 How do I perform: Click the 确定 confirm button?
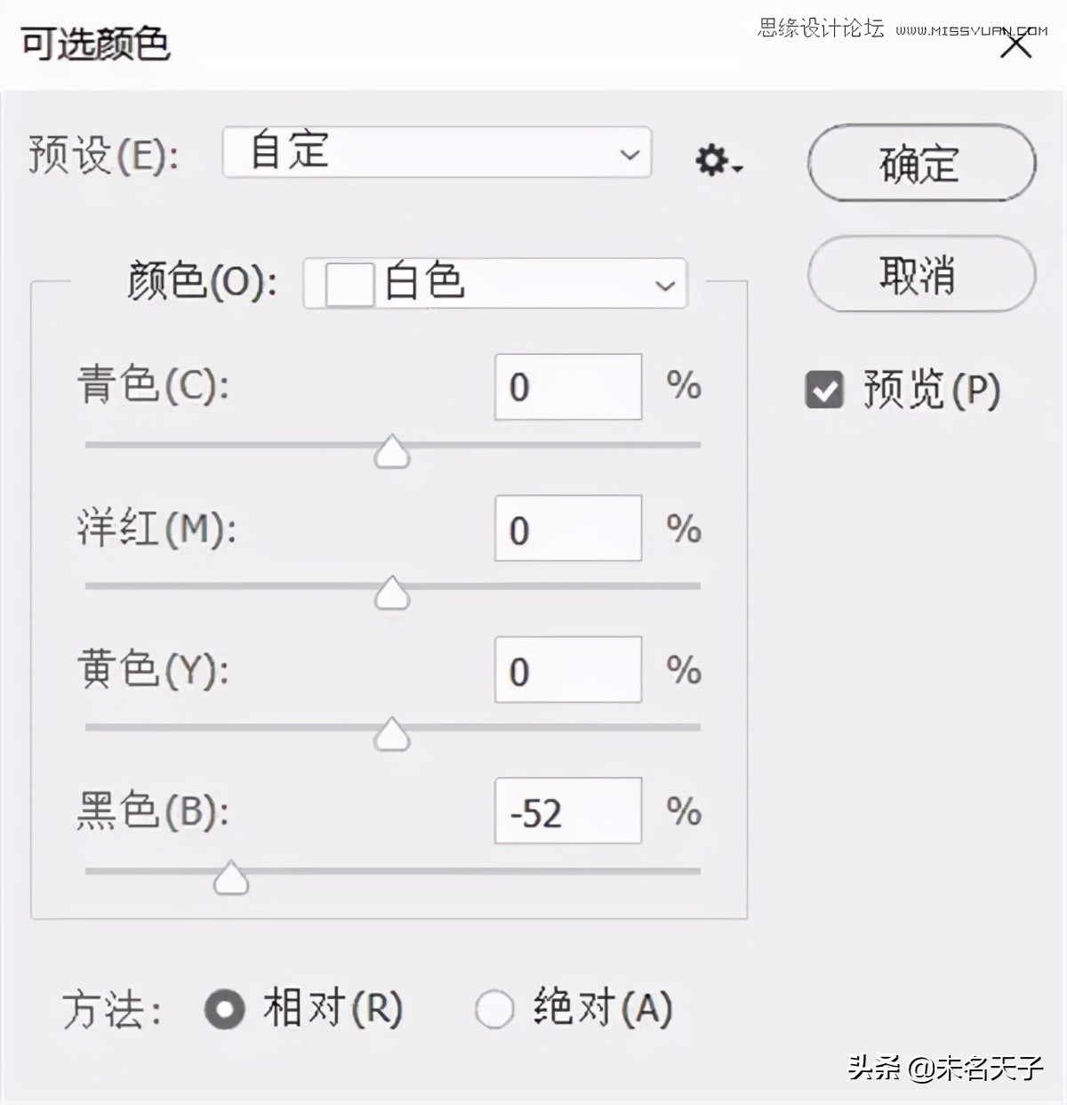click(920, 164)
